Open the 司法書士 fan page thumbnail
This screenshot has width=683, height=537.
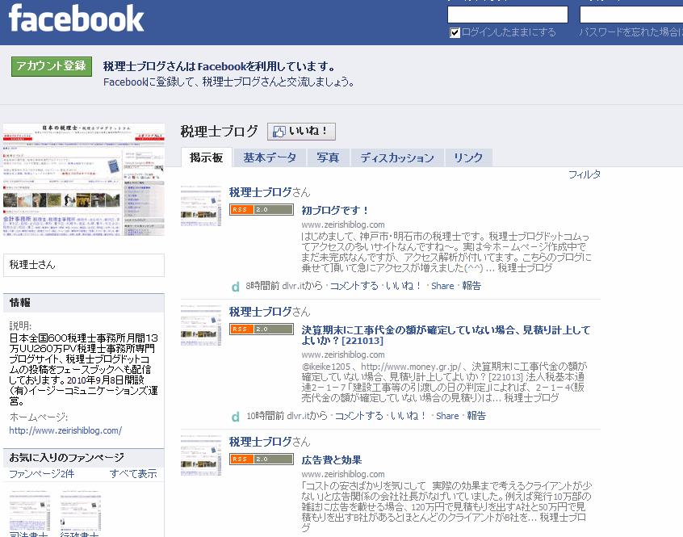(x=29, y=510)
